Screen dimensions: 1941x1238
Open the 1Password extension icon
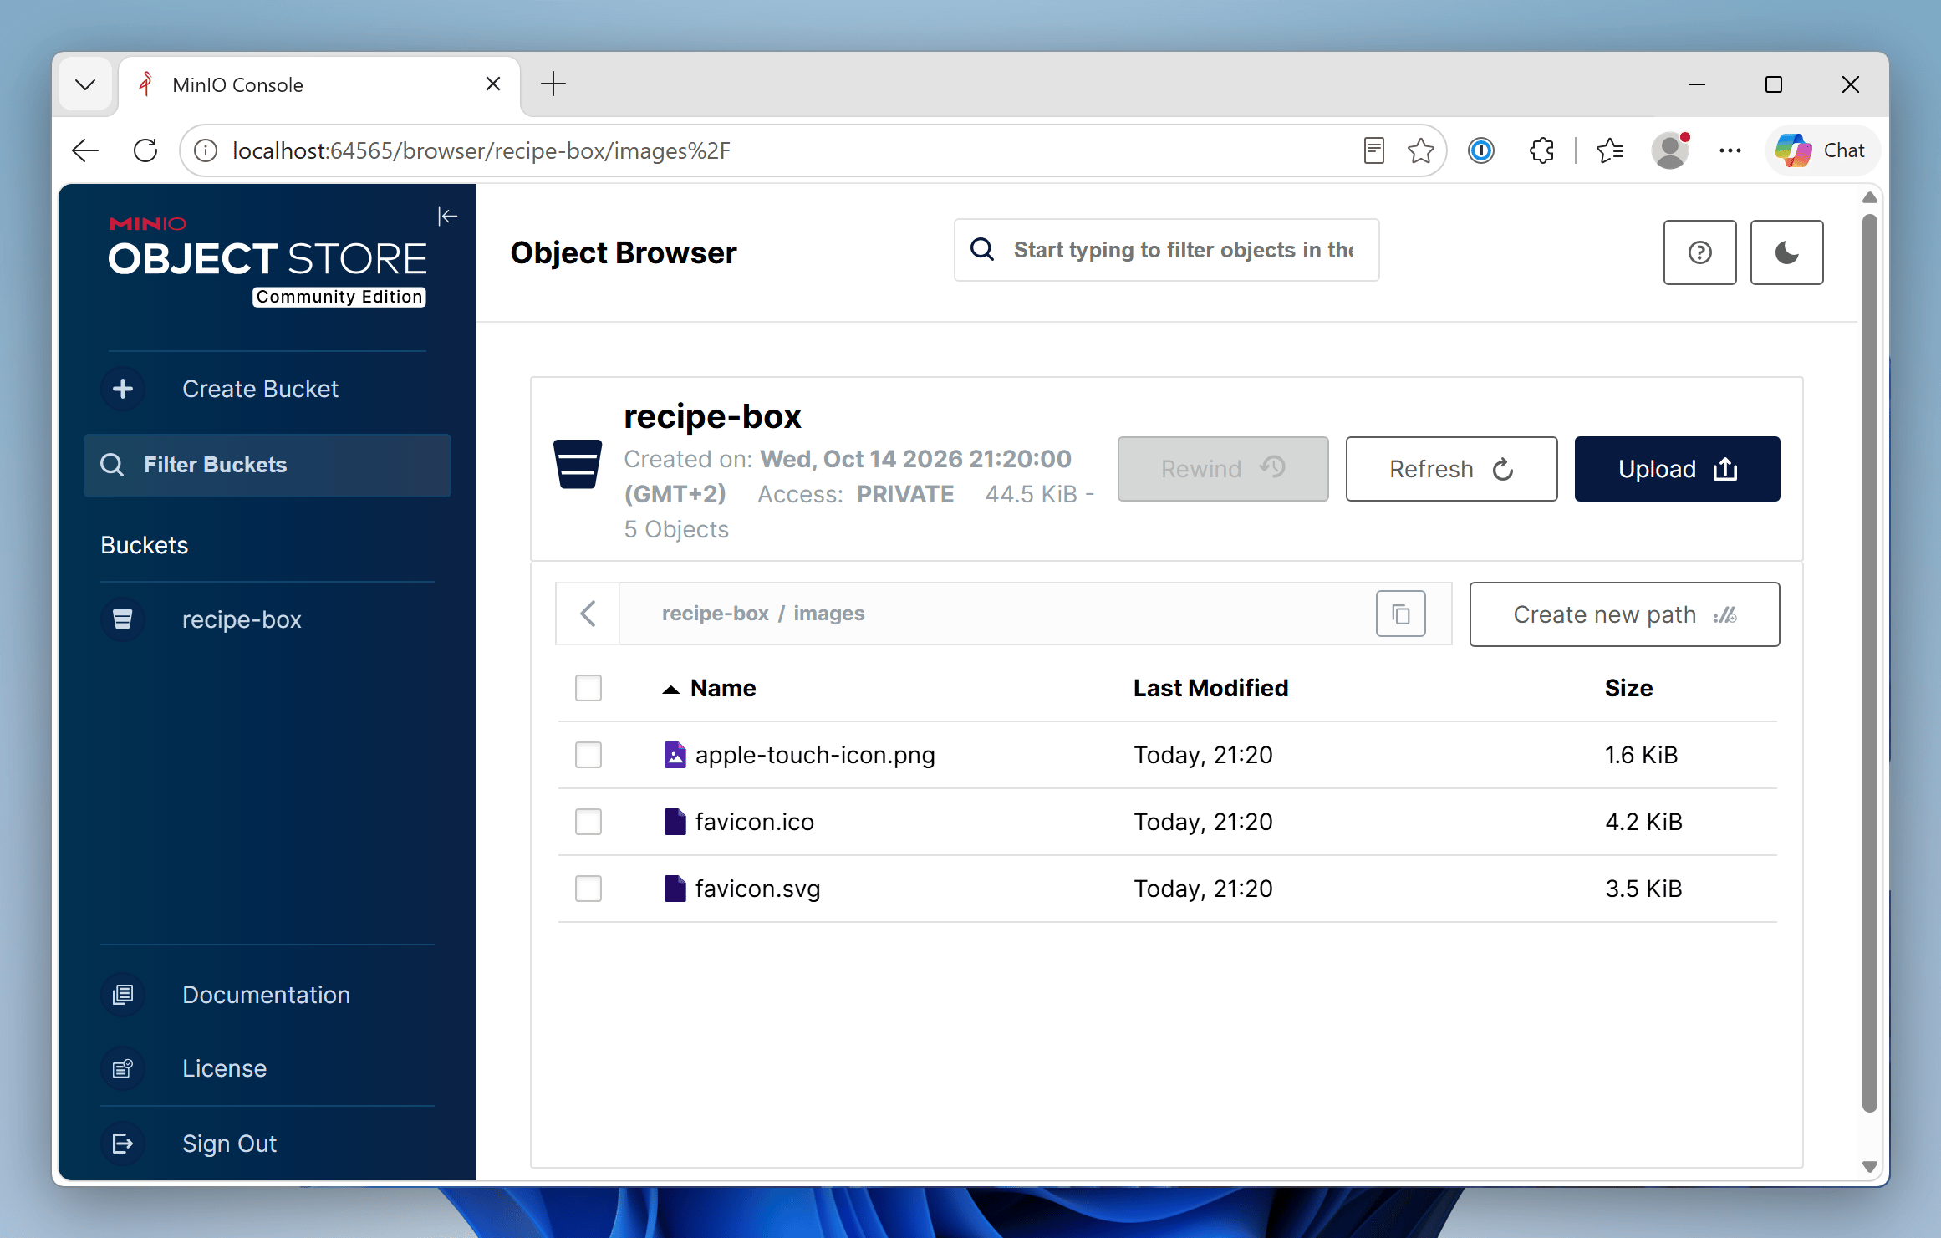click(1480, 150)
